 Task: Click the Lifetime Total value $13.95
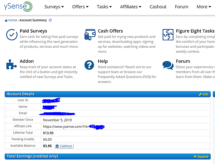tap(48, 133)
